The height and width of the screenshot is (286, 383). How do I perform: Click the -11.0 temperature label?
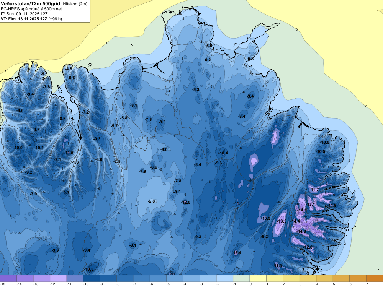pyautogui.click(x=238, y=203)
